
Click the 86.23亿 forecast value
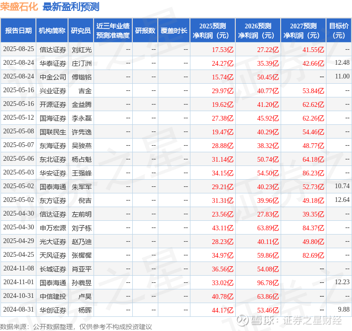click(313, 173)
